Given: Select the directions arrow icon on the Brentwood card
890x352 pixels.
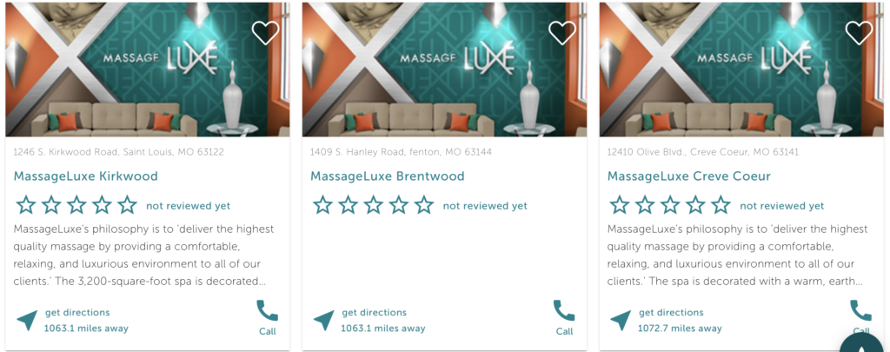Looking at the screenshot, I should point(324,321).
